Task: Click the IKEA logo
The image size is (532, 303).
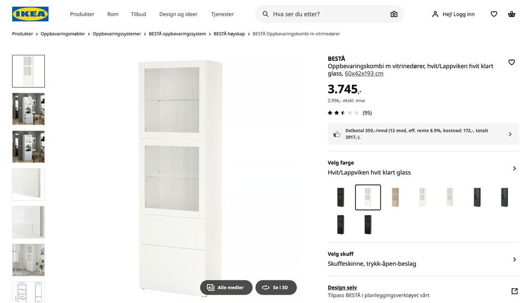Action: coord(30,14)
